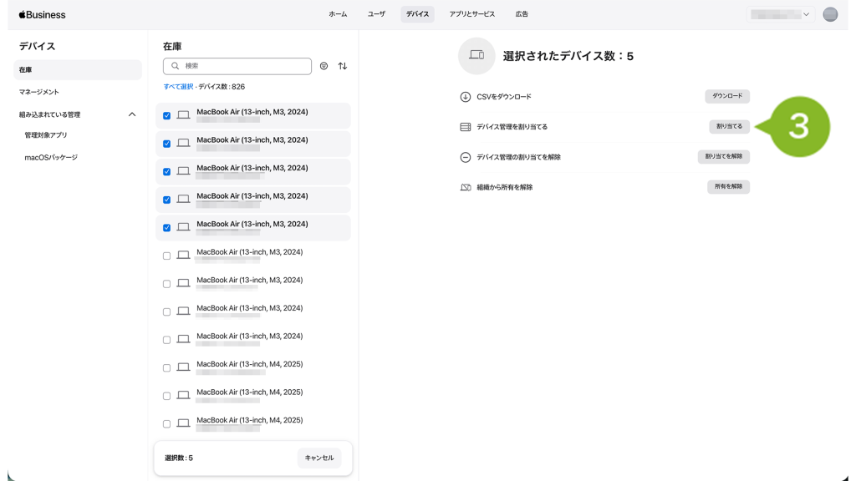The width and height of the screenshot is (856, 481).
Task: Click the assign device management icon
Action: (x=466, y=127)
